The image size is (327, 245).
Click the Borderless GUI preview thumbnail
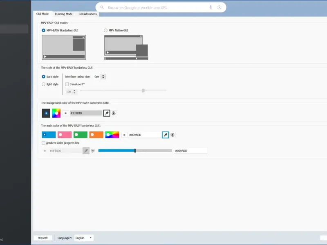point(64,47)
